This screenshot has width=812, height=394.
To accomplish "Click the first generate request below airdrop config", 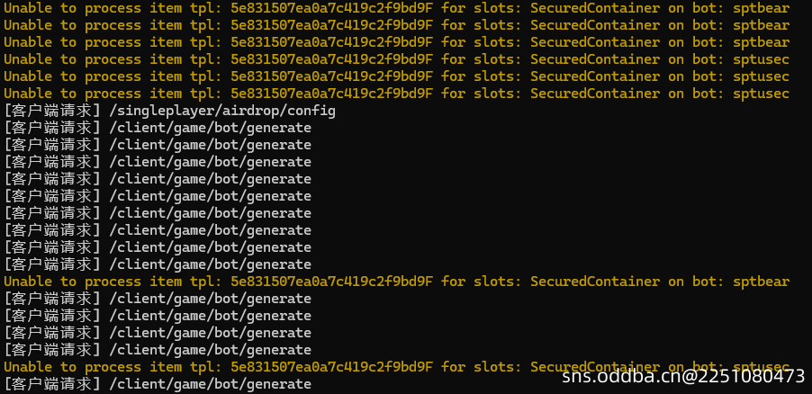I will [x=210, y=128].
